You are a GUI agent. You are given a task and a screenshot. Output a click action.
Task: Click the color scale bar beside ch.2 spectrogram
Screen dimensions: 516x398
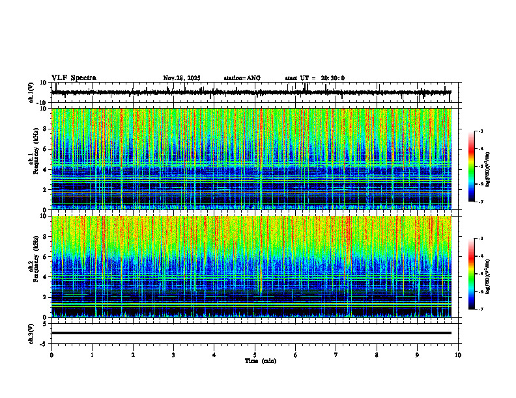(471, 274)
